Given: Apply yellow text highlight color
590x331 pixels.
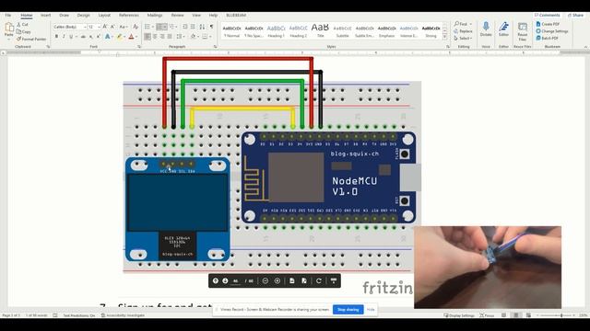Looking at the screenshot, I should [x=120, y=37].
